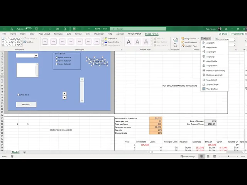Image resolution: width=247 pixels, height=185 pixels.
Task: Add a new sheet with plus icon
Action: coord(24,152)
